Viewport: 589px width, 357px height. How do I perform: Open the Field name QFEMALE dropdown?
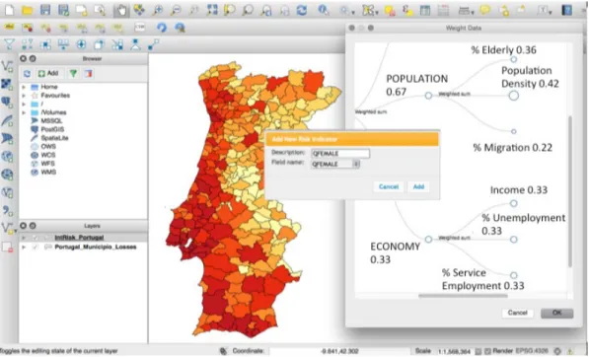point(335,164)
